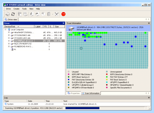Screen dimensions: 154x113
Task: Click the Create Region disc toolbar icon
Action: click(x=43, y=14)
